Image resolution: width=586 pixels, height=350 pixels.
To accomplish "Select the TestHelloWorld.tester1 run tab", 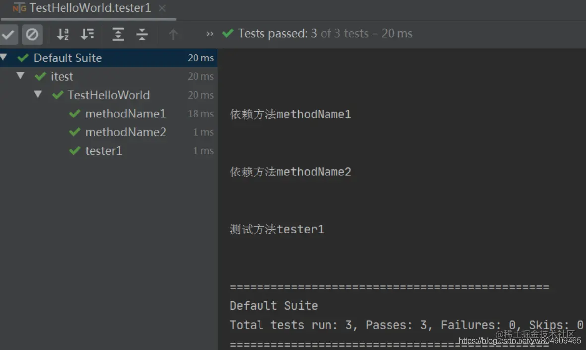I will (88, 8).
